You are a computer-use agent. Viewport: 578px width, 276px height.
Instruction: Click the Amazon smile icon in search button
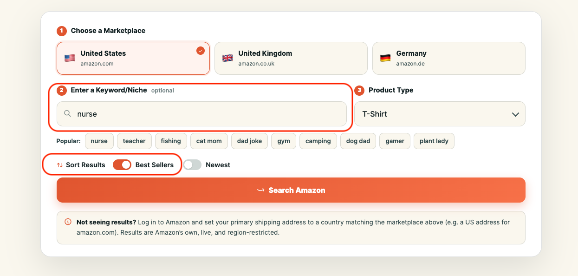click(x=261, y=190)
